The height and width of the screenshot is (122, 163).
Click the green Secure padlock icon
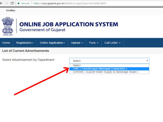[x=18, y=3]
